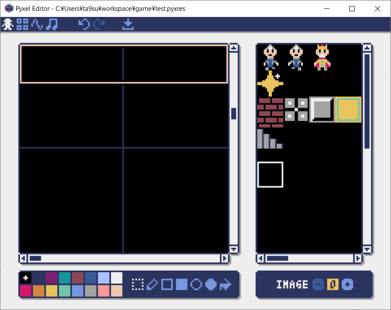Open the Image editor tab
The height and width of the screenshot is (310, 391).
click(7, 24)
